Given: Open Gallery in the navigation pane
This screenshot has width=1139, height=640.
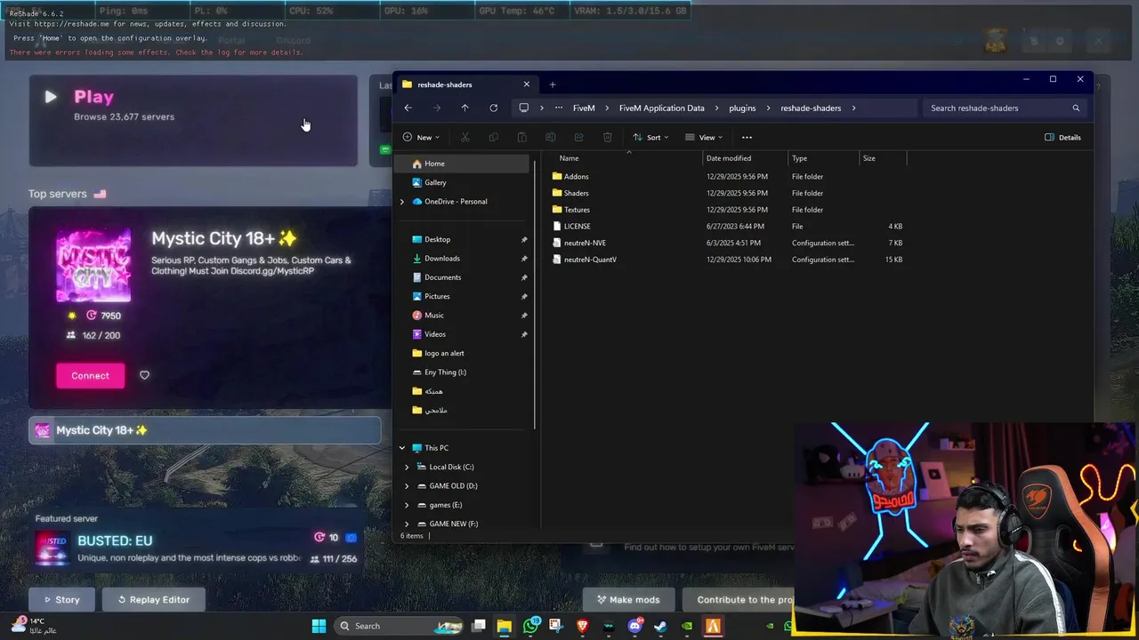Looking at the screenshot, I should click(435, 182).
